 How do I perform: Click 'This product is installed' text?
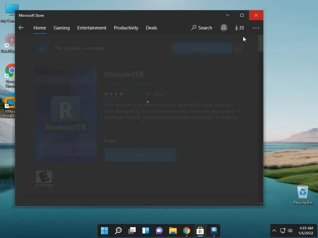[79, 48]
